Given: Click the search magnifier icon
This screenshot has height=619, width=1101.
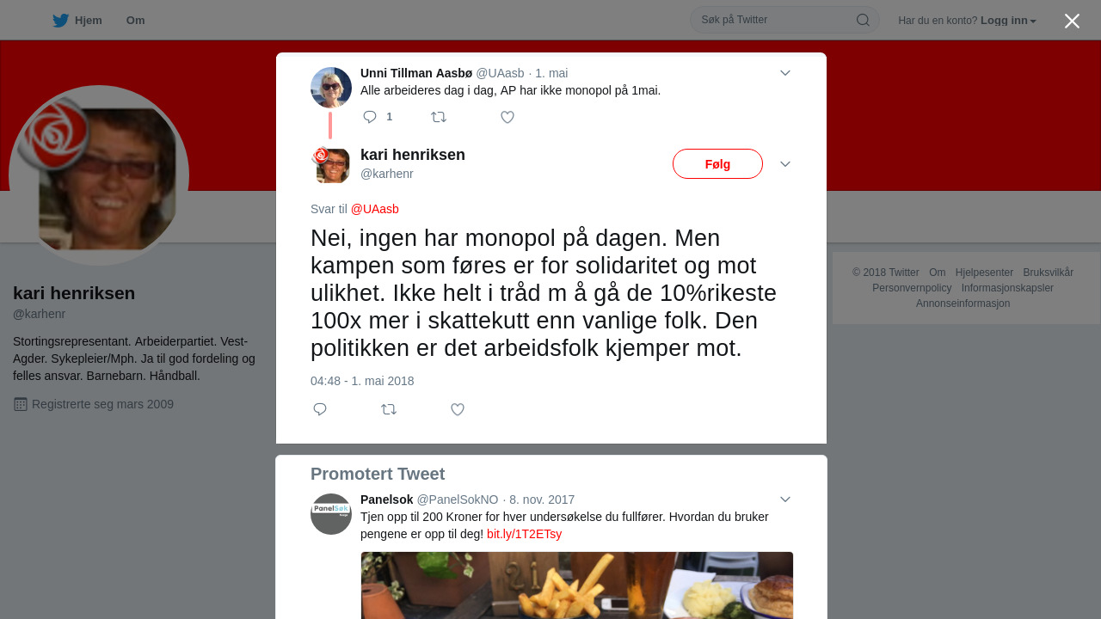Looking at the screenshot, I should coord(863,20).
